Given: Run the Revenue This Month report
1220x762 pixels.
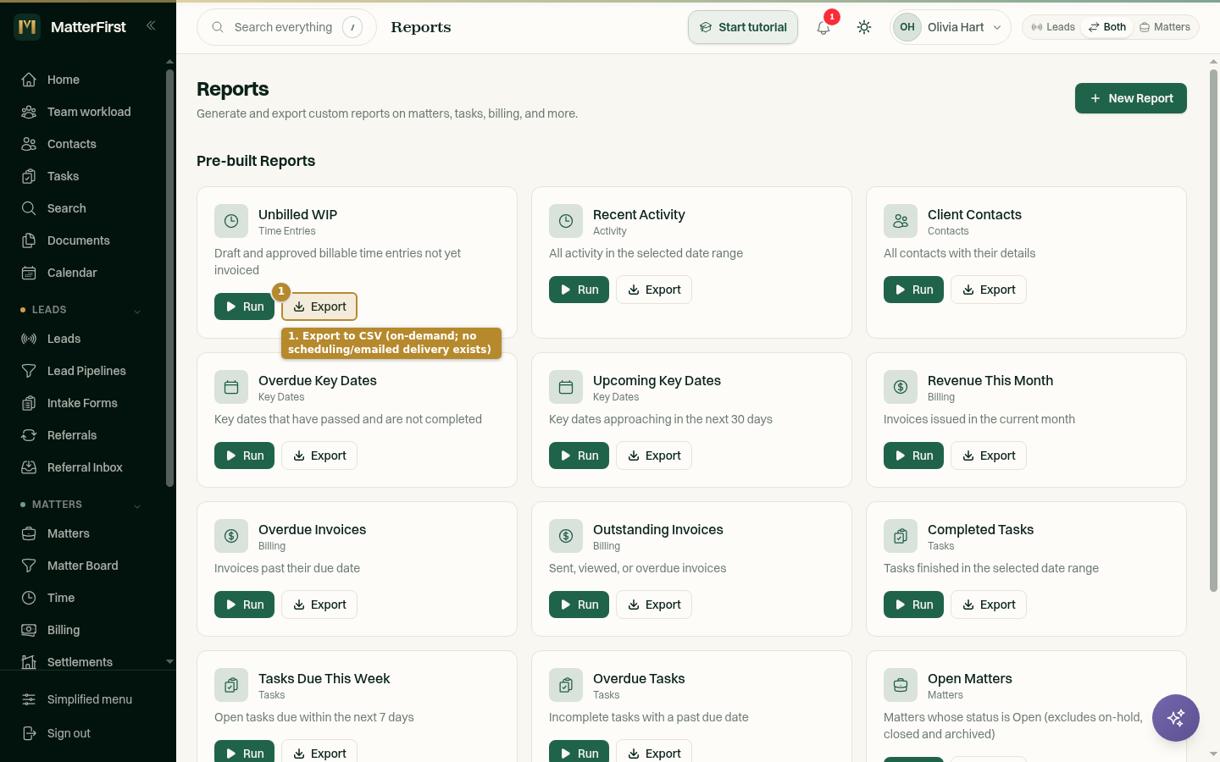Looking at the screenshot, I should click(913, 456).
